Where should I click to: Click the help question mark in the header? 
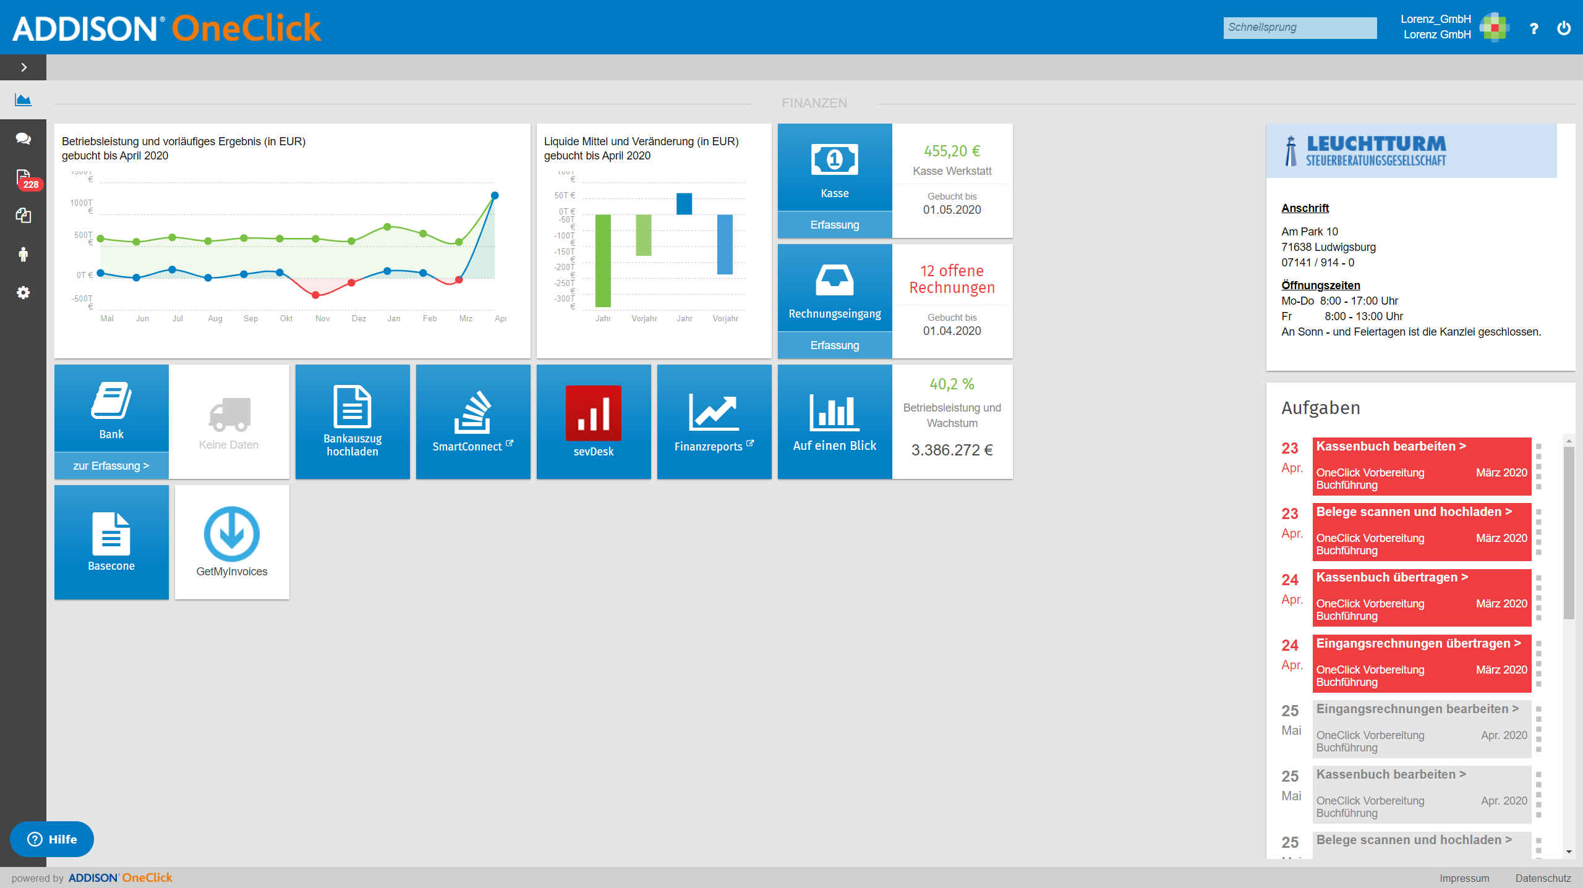pyautogui.click(x=1534, y=28)
